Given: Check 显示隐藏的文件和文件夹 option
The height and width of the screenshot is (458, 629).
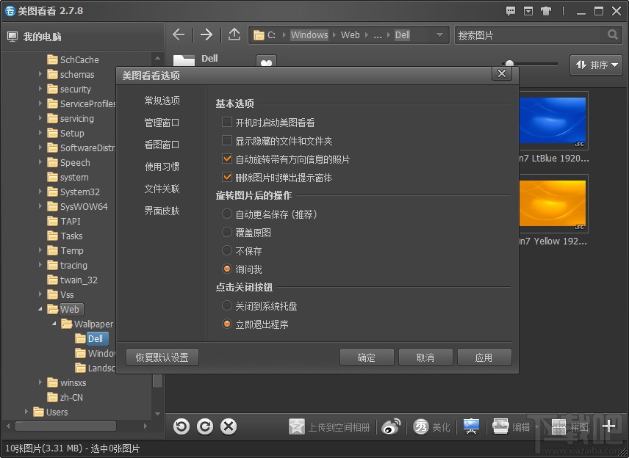Looking at the screenshot, I should point(227,141).
